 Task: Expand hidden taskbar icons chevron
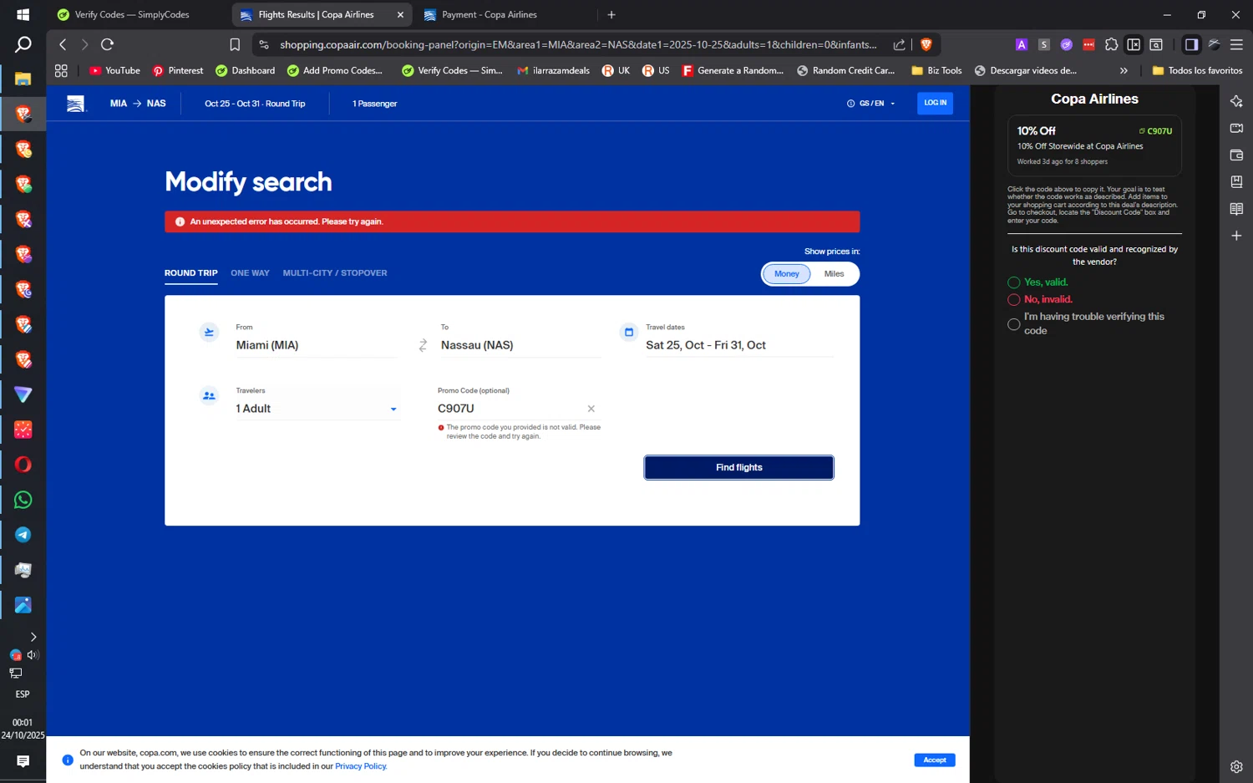point(33,637)
